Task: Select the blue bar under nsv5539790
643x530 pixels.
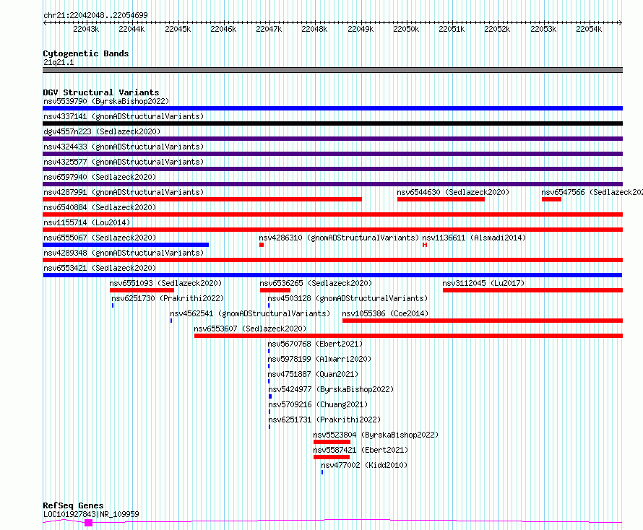Action: tap(332, 108)
